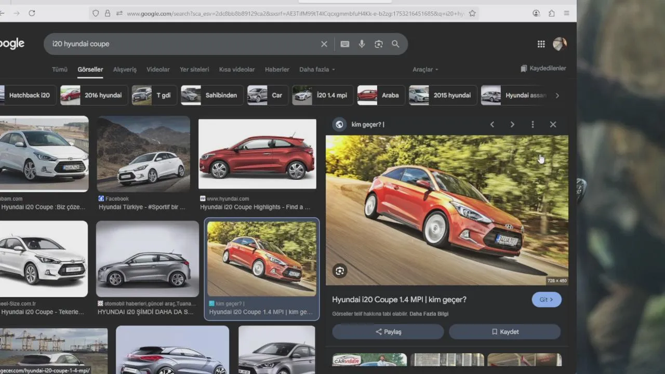
Task: Open the browser extensions puzzle icon
Action: coord(551,14)
